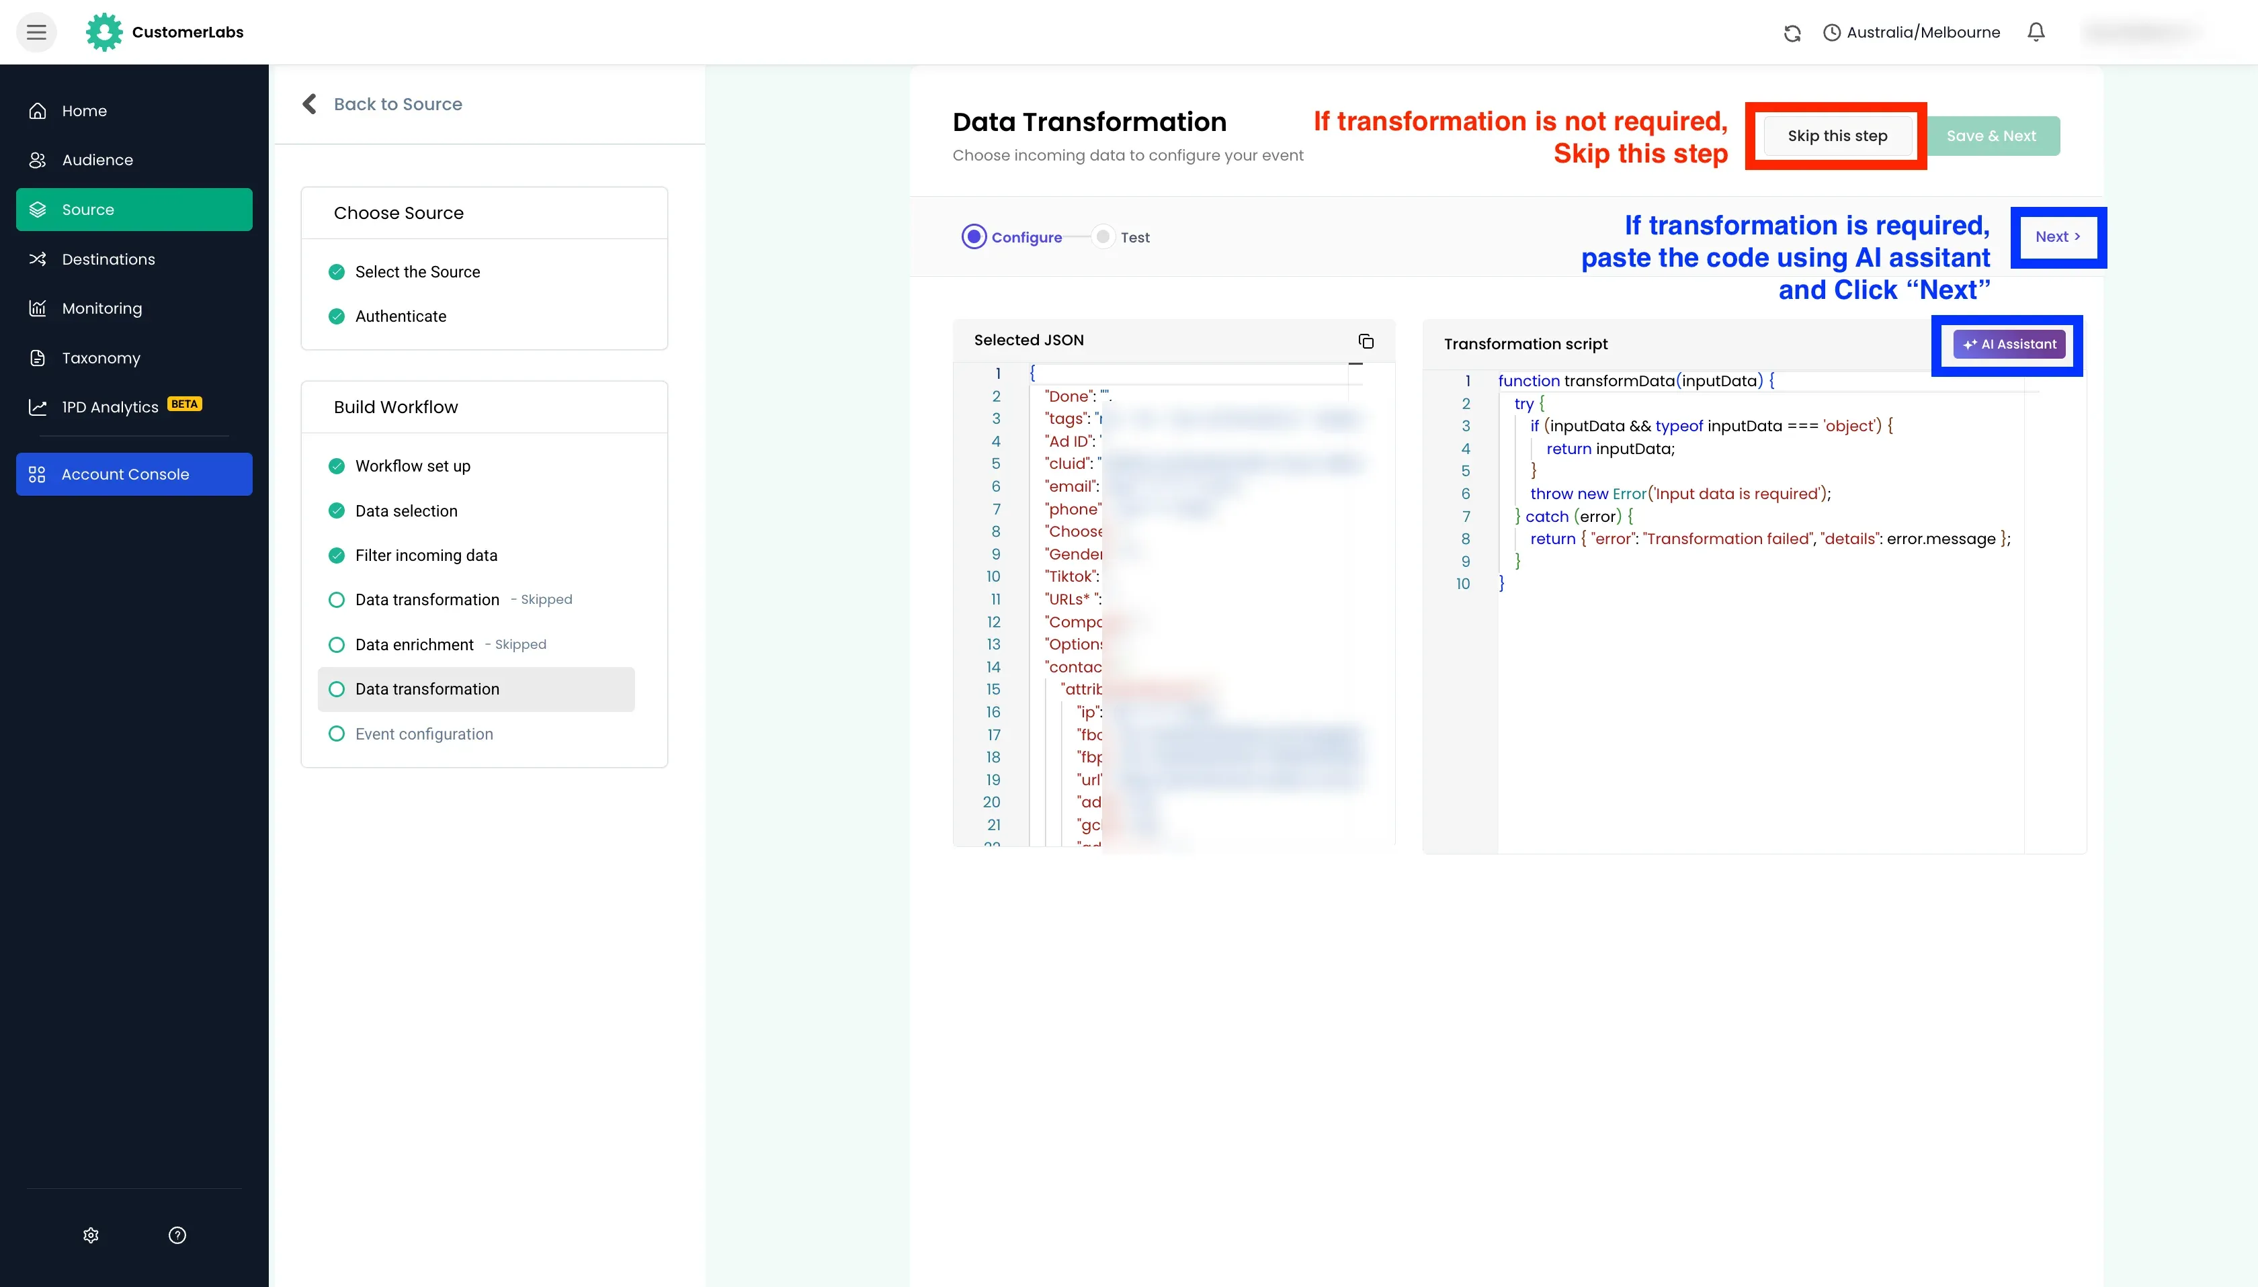This screenshot has height=1287, width=2258.
Task: Click Skip this step button
Action: point(1837,136)
